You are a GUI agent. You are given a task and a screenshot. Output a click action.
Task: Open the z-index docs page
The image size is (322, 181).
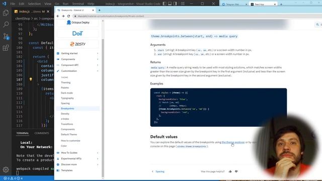[x=65, y=119]
